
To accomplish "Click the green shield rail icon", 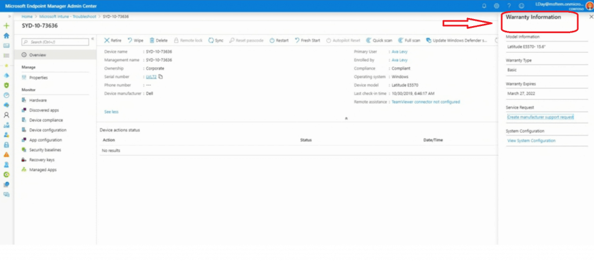I will pyautogui.click(x=6, y=85).
